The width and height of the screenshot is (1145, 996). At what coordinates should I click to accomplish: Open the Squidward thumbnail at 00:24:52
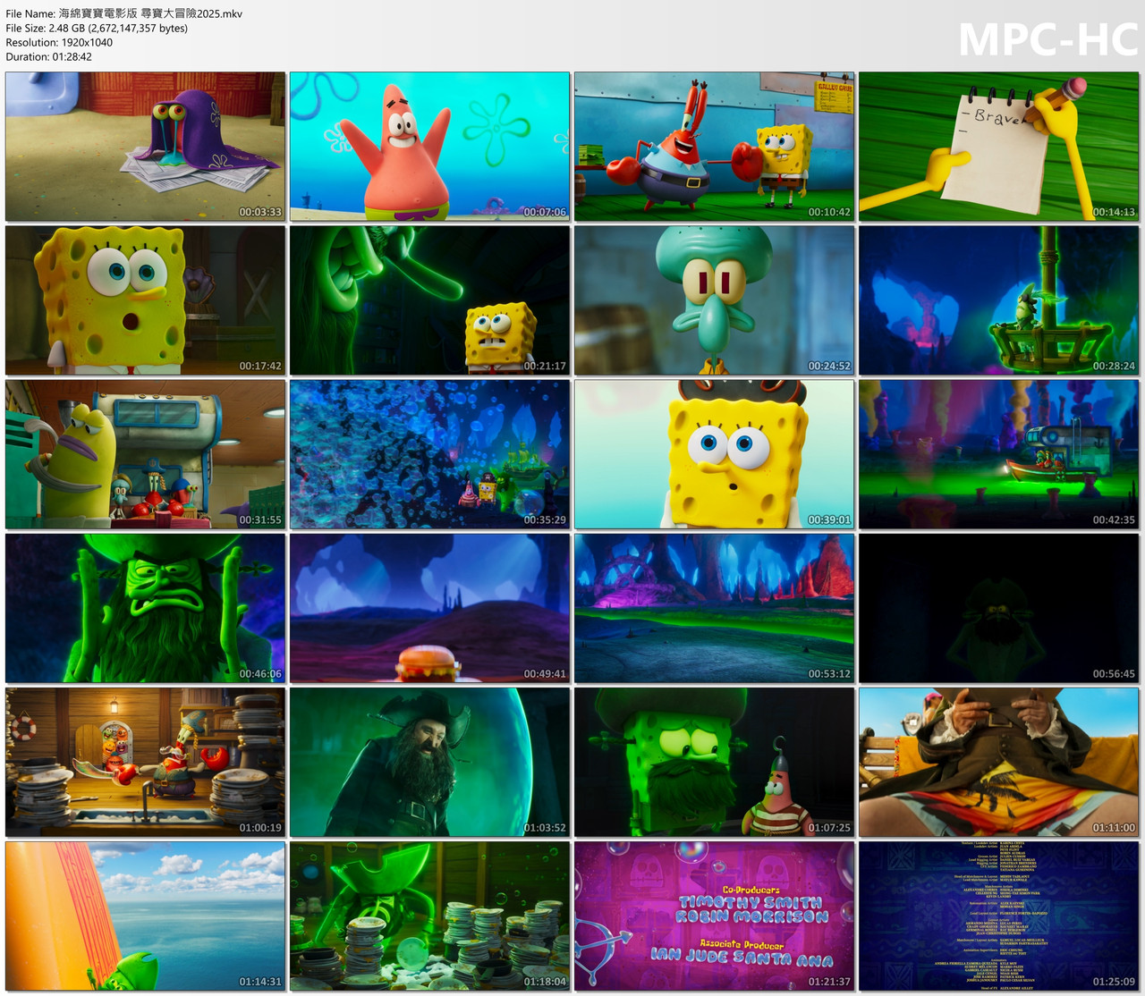714,300
